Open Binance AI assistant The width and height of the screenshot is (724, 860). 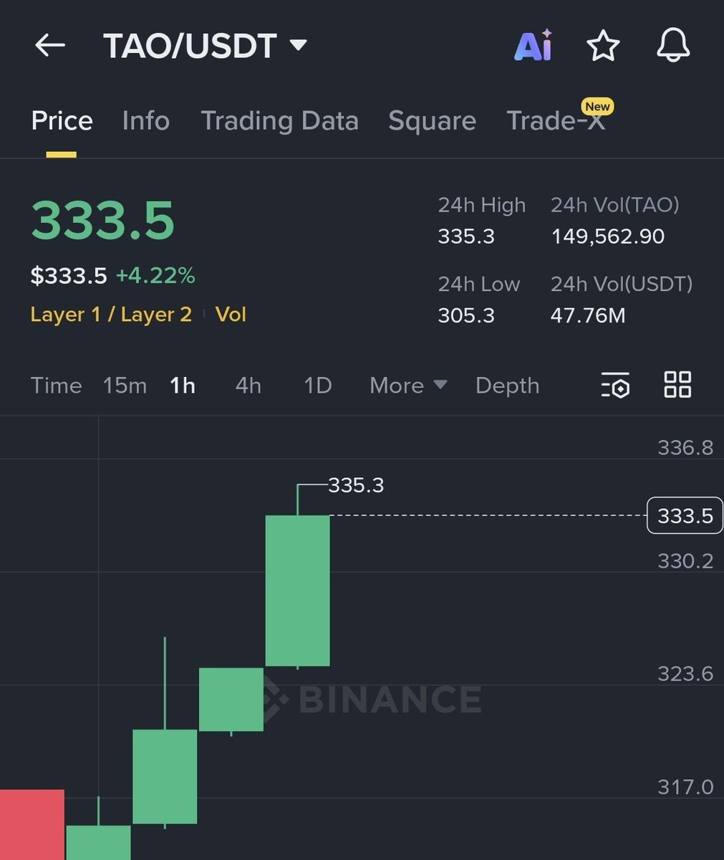click(533, 44)
